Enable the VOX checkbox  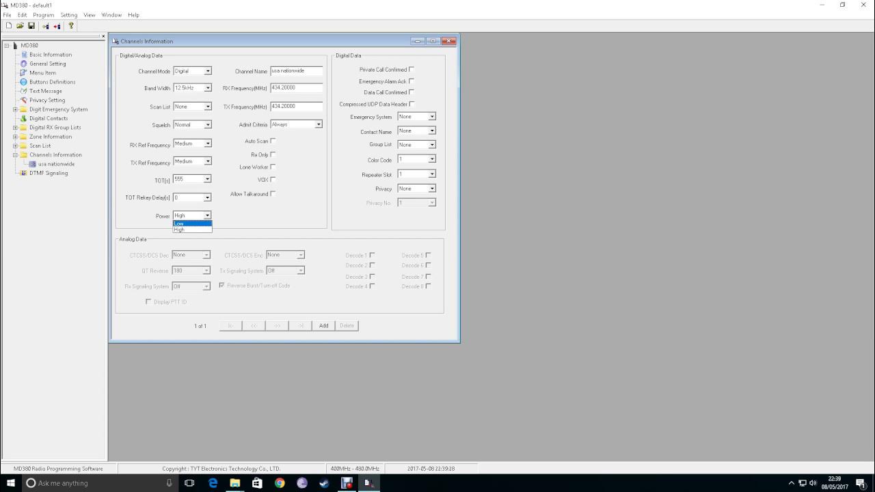point(273,180)
